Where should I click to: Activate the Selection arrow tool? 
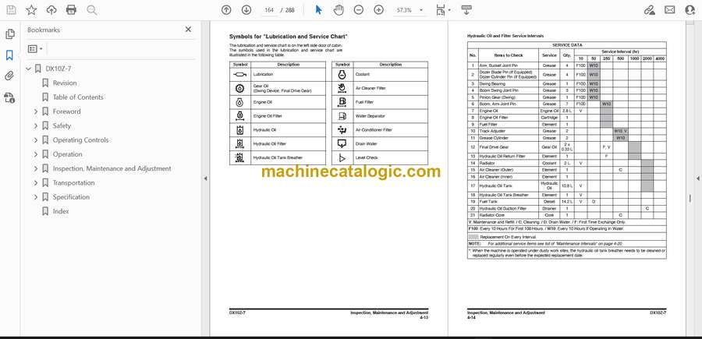pos(318,10)
